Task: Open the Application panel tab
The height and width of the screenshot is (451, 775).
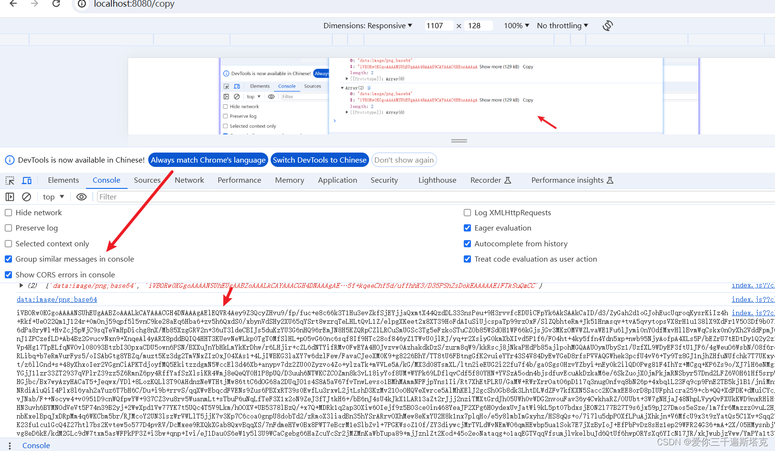Action: [337, 180]
